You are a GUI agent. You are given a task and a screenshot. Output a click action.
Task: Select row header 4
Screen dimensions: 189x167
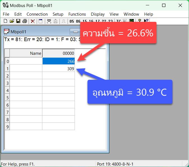7,90
